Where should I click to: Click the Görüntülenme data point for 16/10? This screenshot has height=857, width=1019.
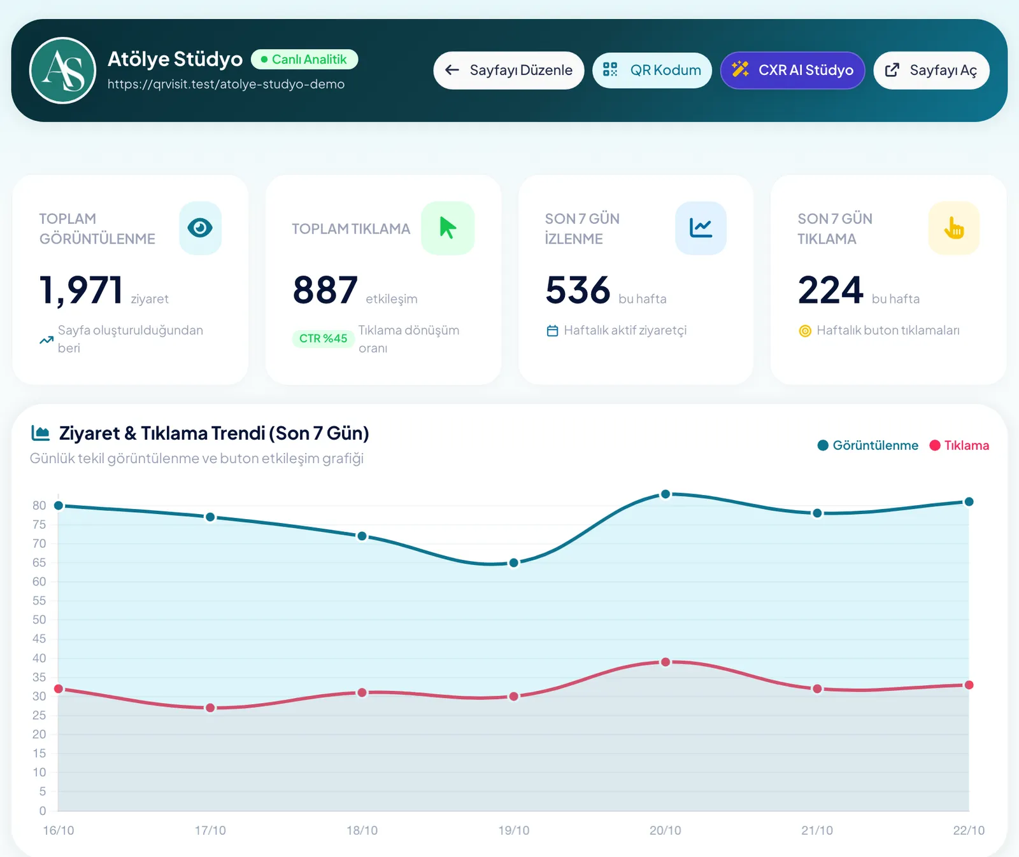(x=59, y=506)
